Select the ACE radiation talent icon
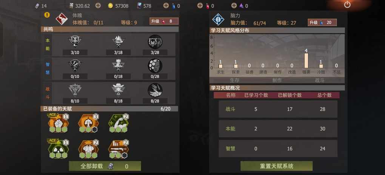Screen dimensions: 385x175 [x=58, y=149]
